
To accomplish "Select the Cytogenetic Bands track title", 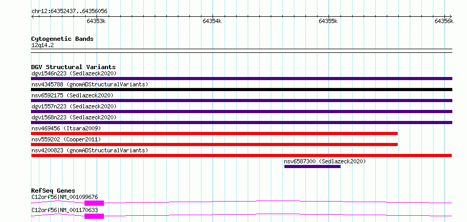I will pyautogui.click(x=62, y=39).
